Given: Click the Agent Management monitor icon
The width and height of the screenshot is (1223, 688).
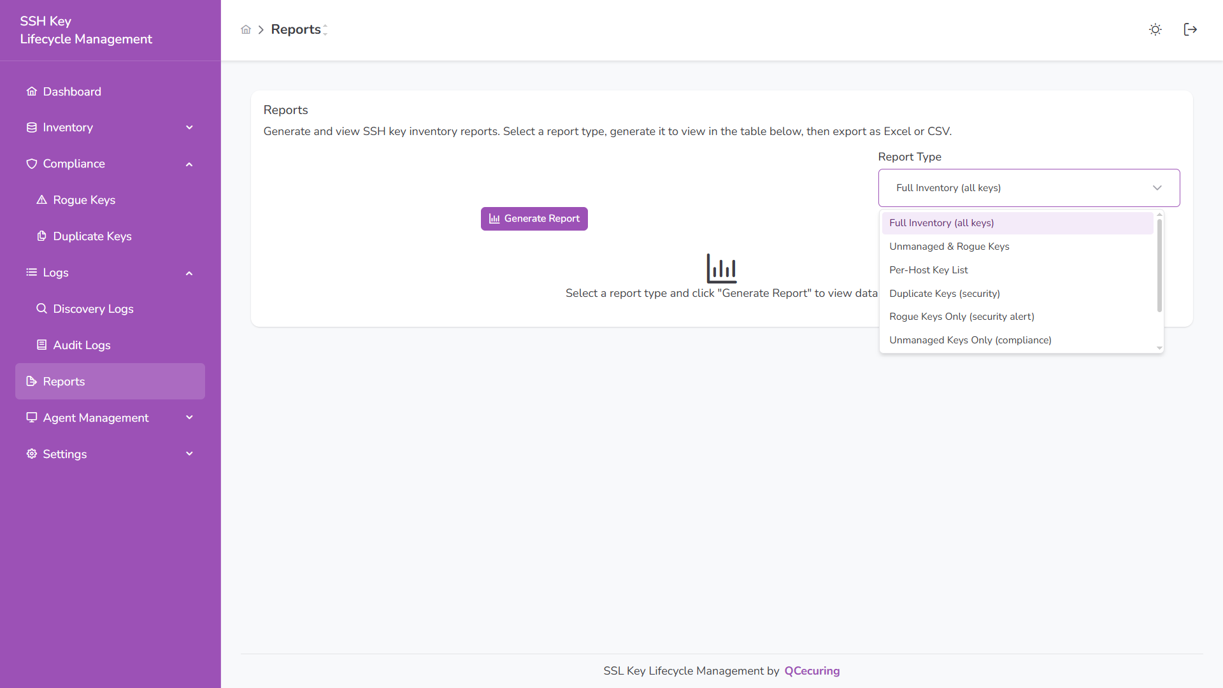Looking at the screenshot, I should (x=31, y=417).
